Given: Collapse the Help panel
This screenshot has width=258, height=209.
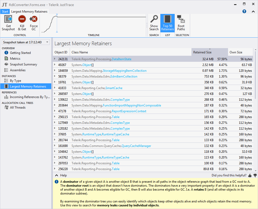Looking at the screenshot, I should (x=57, y=175).
